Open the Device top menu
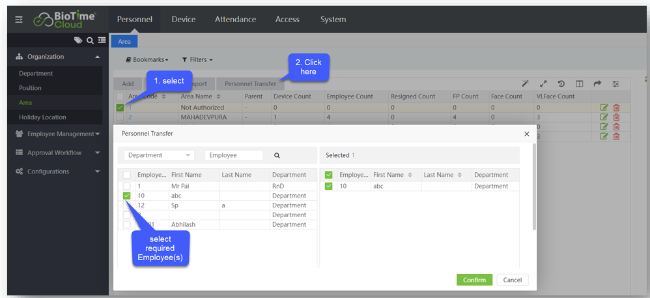This screenshot has height=298, width=650. 183,20
